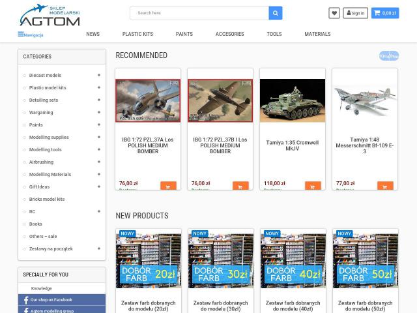Click the NOWY badge on 50zł set
The height and width of the screenshot is (313, 417).
345,233
